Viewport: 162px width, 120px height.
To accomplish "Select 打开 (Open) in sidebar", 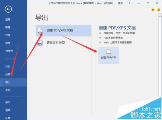I will click(8, 35).
